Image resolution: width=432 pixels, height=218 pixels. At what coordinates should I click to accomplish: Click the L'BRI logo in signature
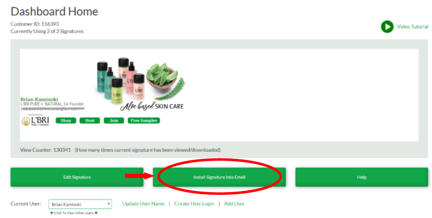pos(35,121)
